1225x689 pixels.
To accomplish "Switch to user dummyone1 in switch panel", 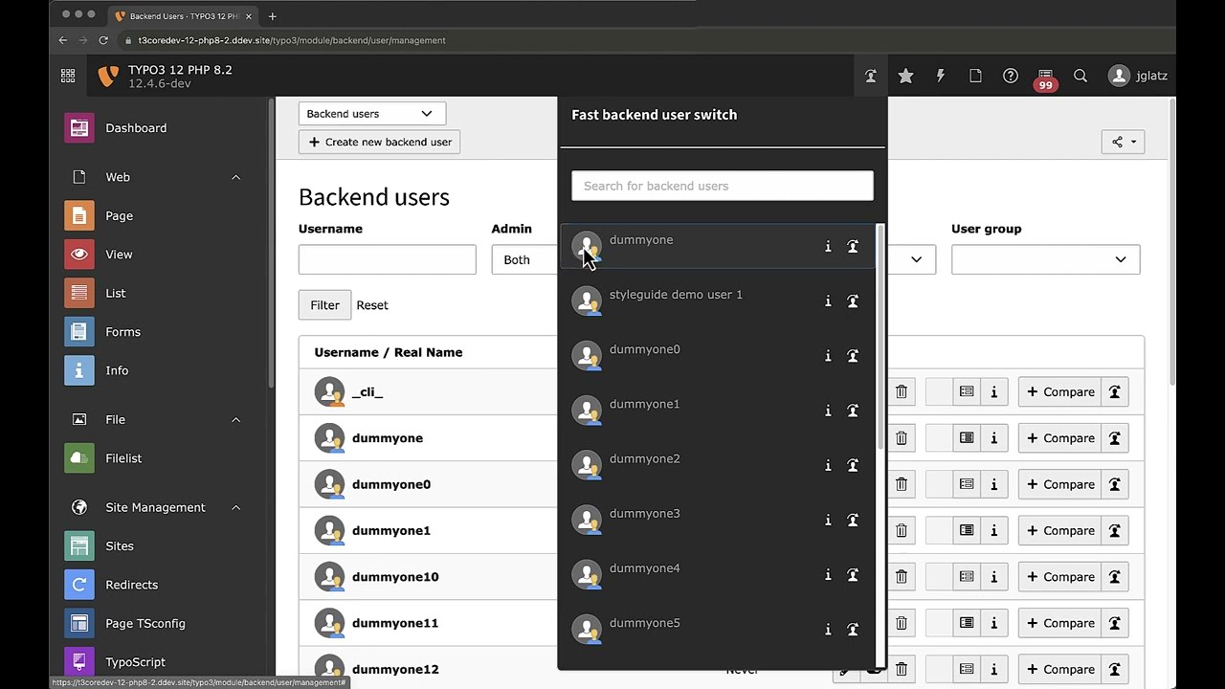I will click(853, 411).
